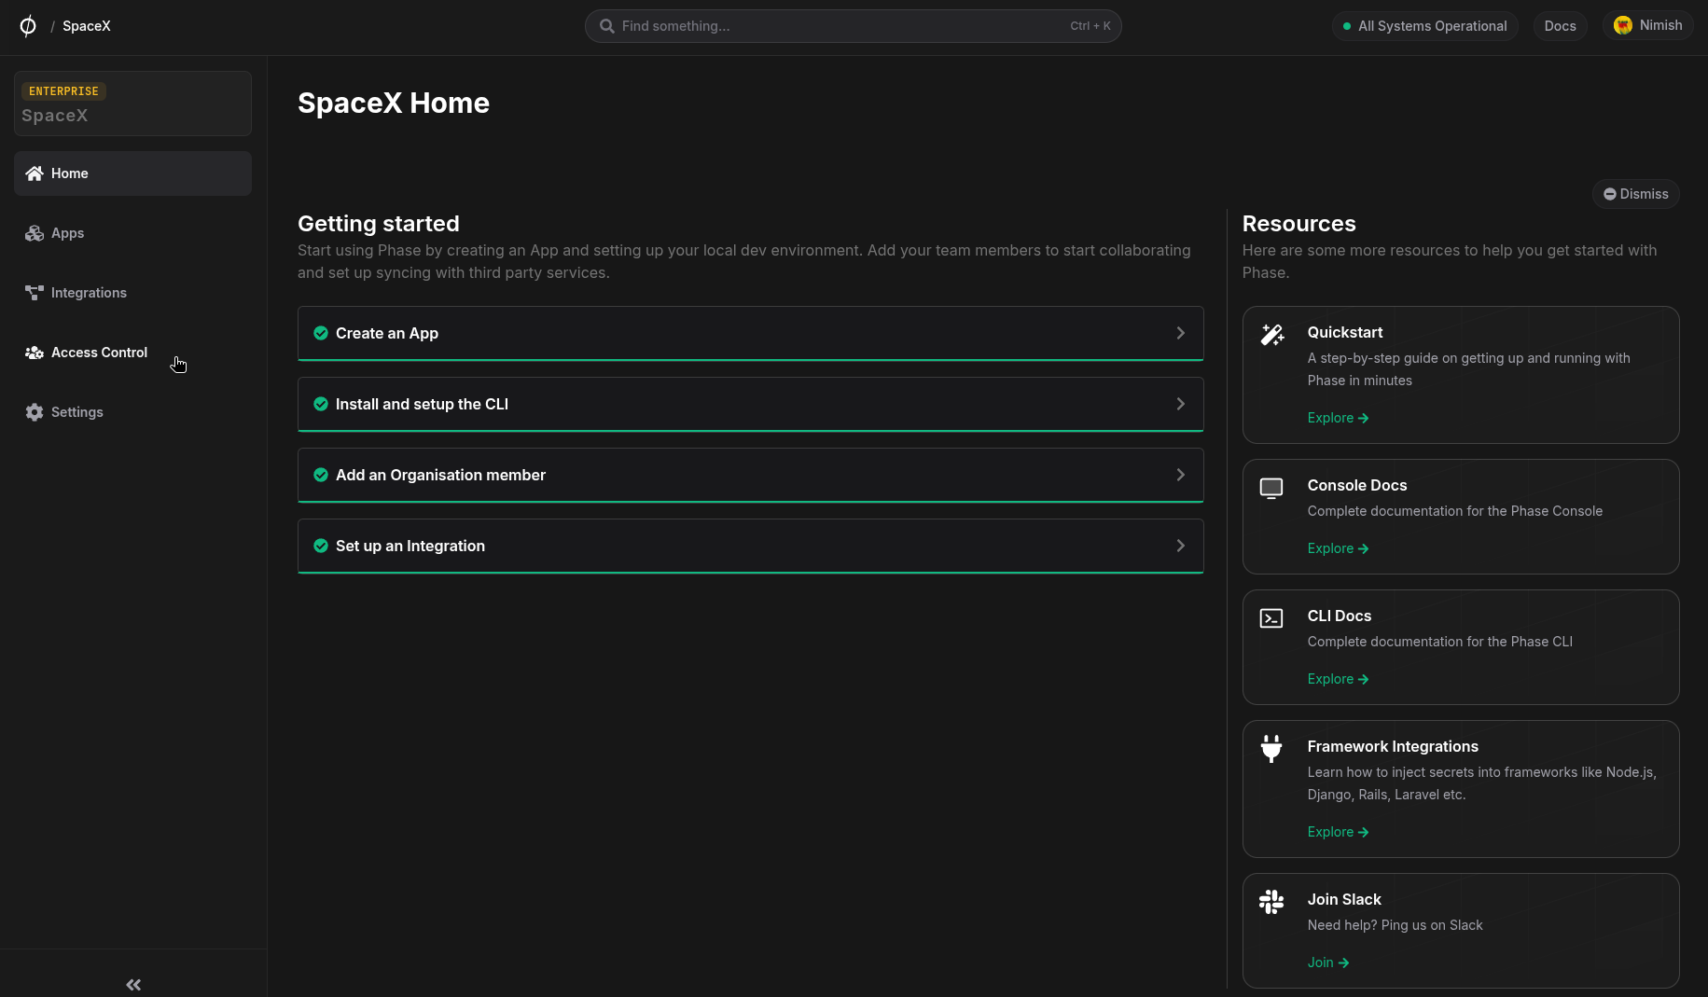1708x997 pixels.
Task: Collapse the sidebar with the double-chevron
Action: [132, 985]
